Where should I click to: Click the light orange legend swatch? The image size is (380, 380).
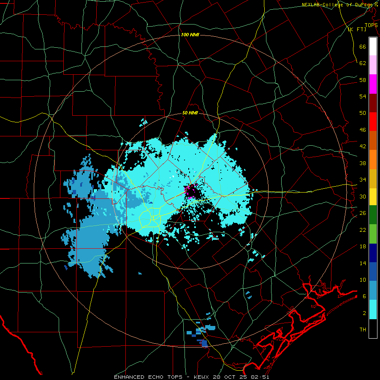373,160
